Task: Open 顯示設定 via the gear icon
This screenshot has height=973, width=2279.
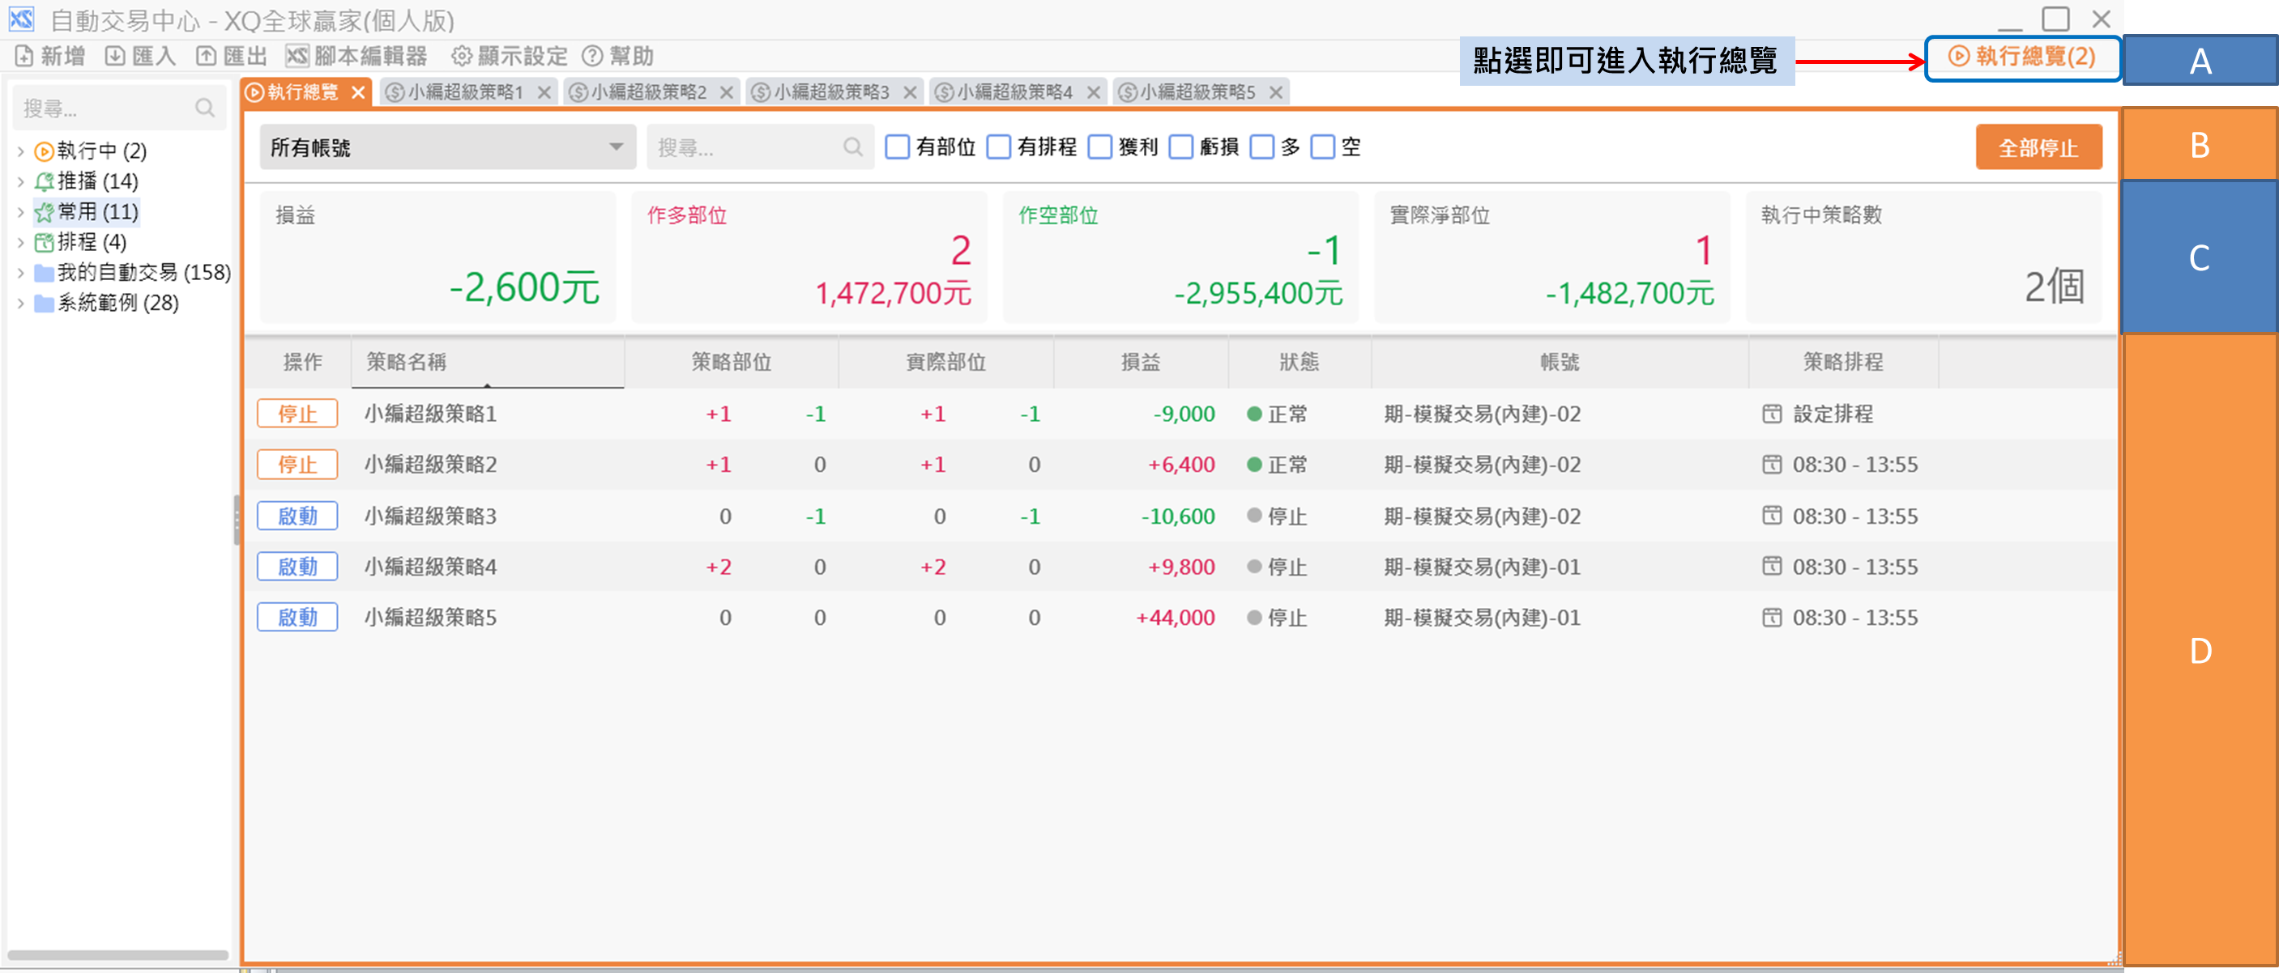Action: 461,57
